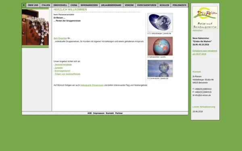This screenshot has width=242, height=151.
Task: Click the Letzte Aktualisierung heading
Action: tap(204, 107)
